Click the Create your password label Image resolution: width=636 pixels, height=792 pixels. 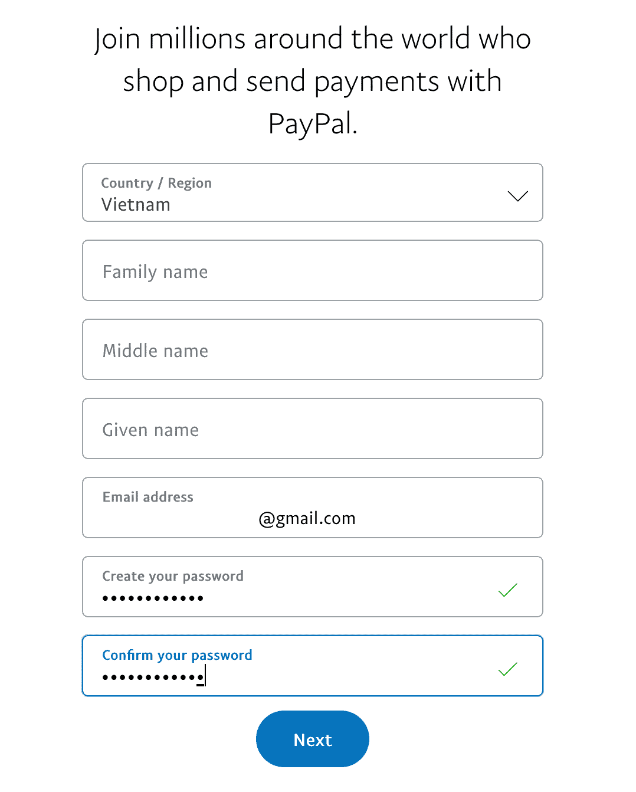(x=172, y=576)
